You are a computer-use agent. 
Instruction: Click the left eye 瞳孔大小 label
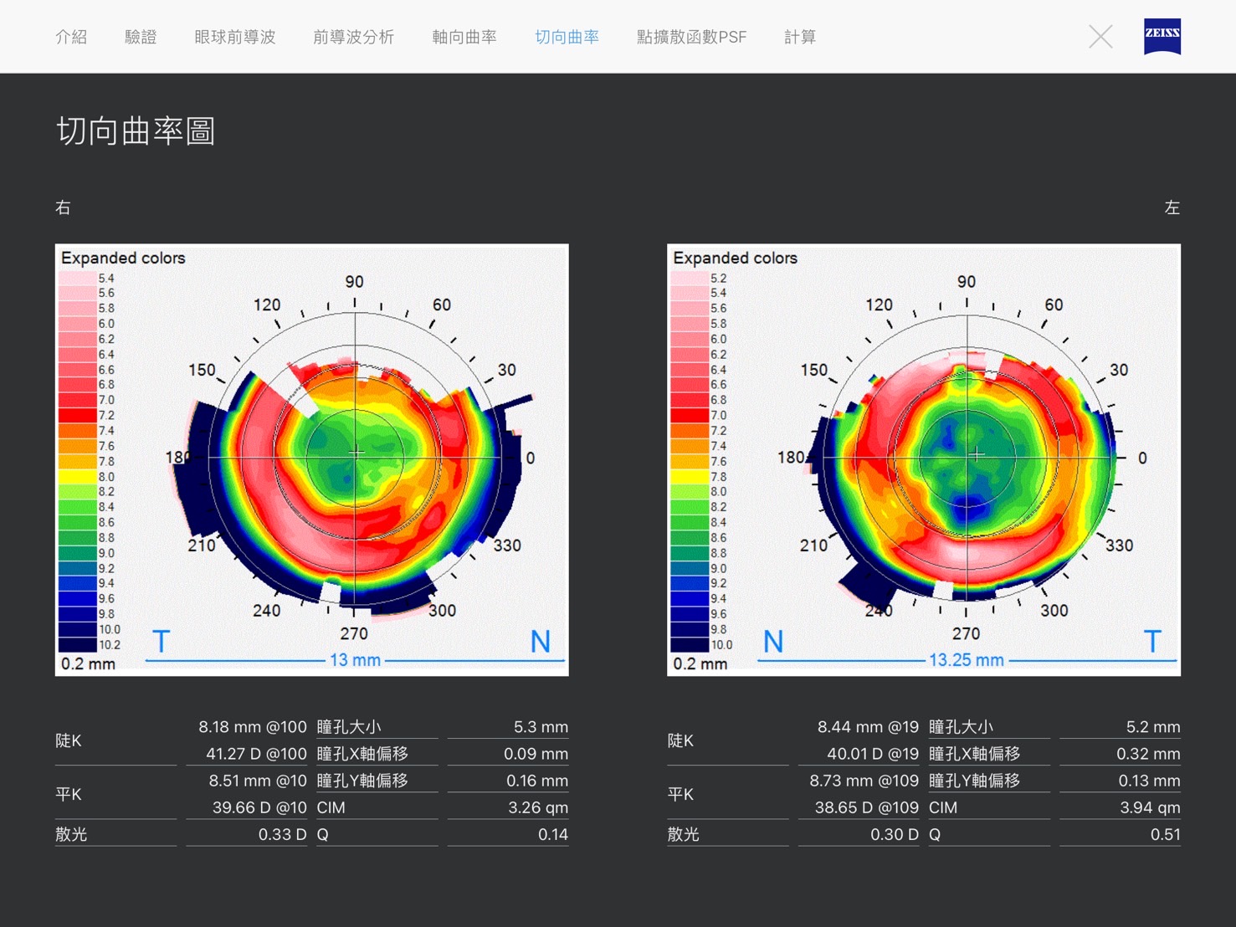961,727
